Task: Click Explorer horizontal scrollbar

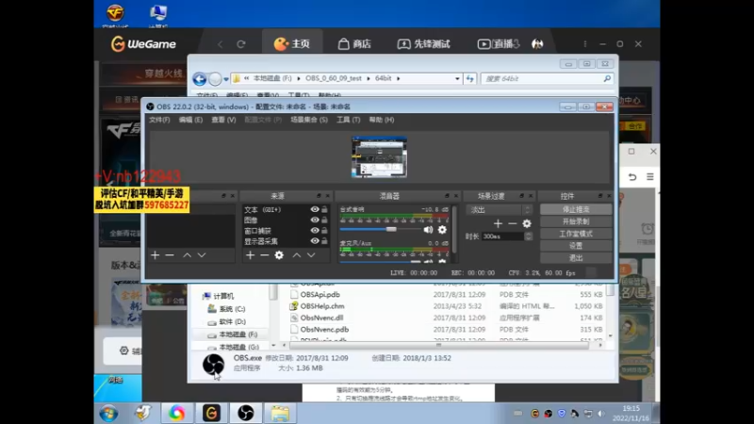Action: (438, 345)
